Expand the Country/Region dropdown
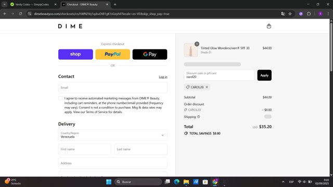The image size is (333, 187). tap(112, 135)
